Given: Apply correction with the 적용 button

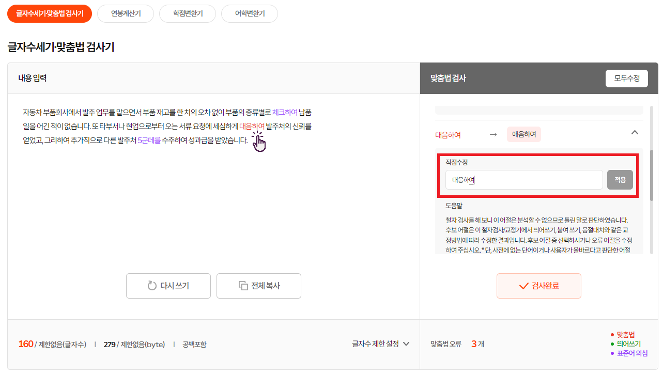Looking at the screenshot, I should [620, 180].
